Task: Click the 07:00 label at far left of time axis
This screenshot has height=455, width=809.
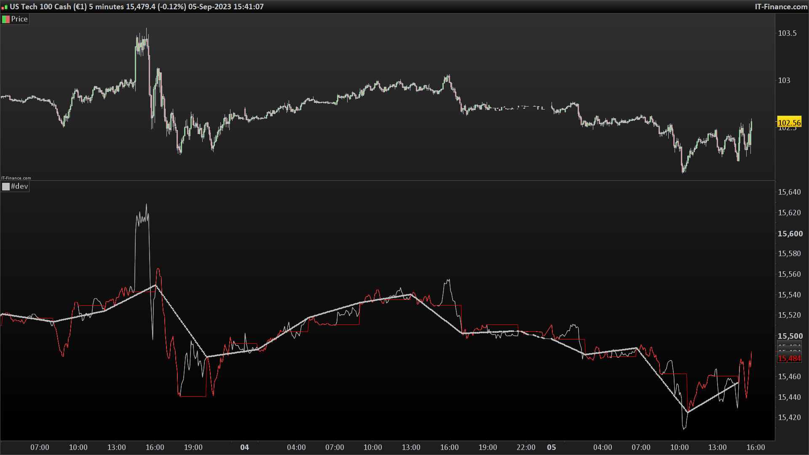Action: pos(40,447)
